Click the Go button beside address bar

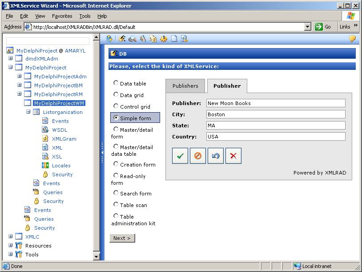[x=324, y=27]
